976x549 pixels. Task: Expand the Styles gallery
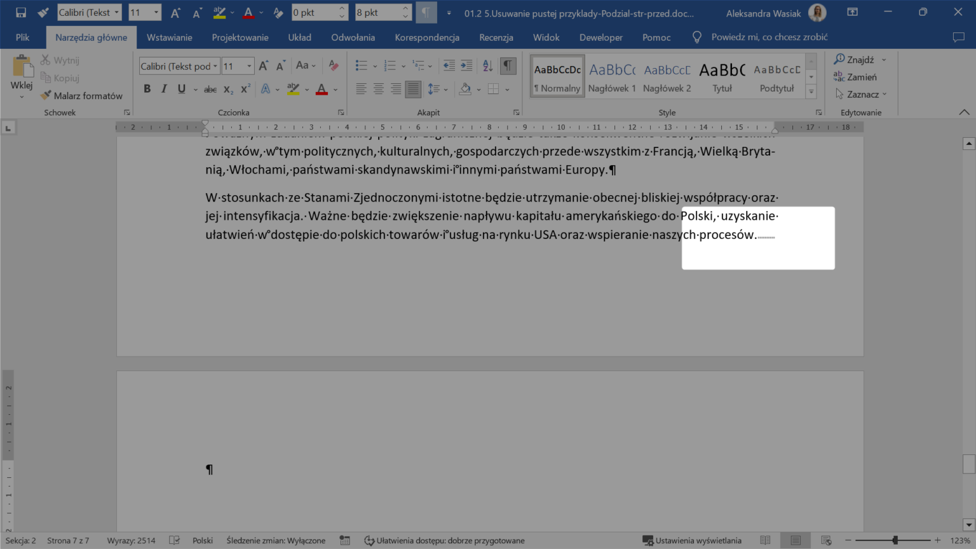pos(811,92)
